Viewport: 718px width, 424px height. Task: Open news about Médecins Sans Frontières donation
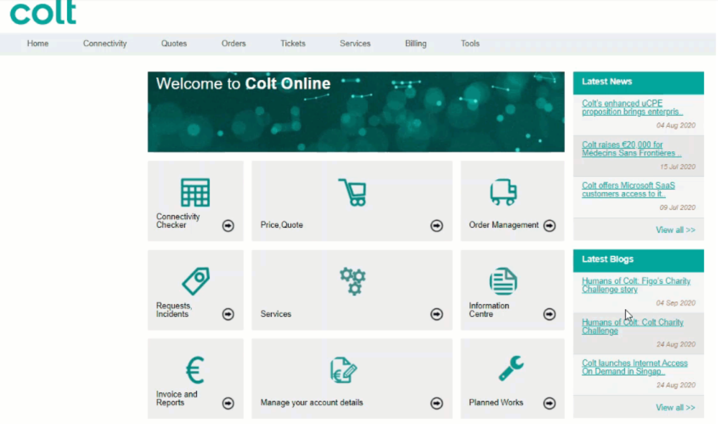[x=632, y=149]
